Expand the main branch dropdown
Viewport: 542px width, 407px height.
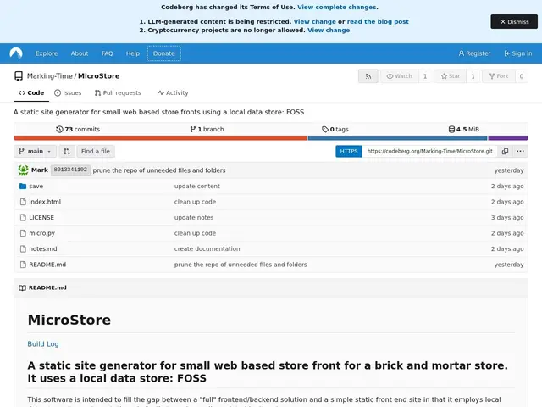(x=35, y=151)
